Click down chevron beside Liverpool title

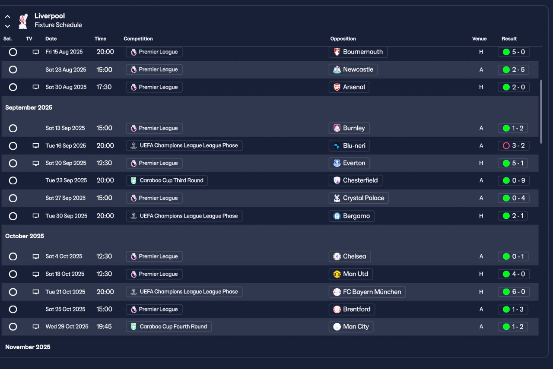pyautogui.click(x=7, y=26)
